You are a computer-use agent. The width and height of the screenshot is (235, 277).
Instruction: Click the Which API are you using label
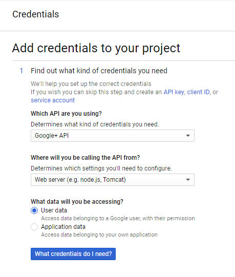point(66,114)
